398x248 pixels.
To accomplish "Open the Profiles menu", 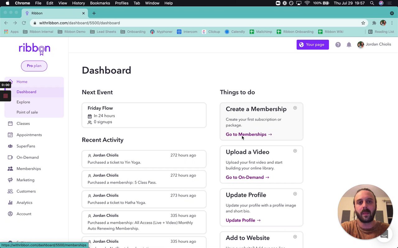I will (122, 3).
